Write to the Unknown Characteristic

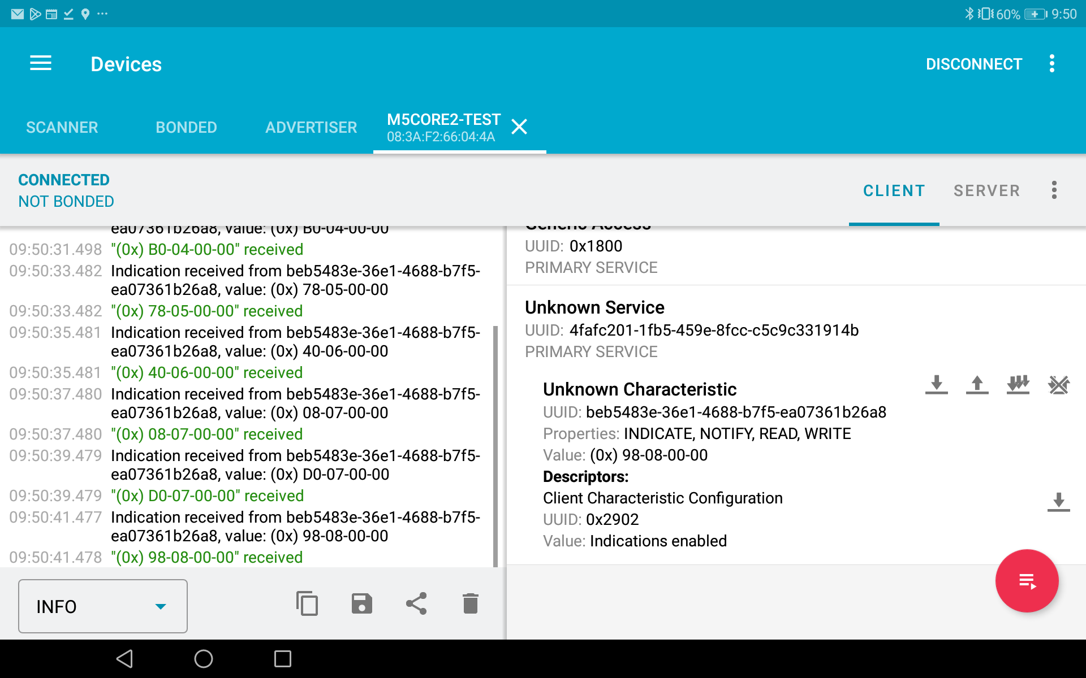coord(977,385)
